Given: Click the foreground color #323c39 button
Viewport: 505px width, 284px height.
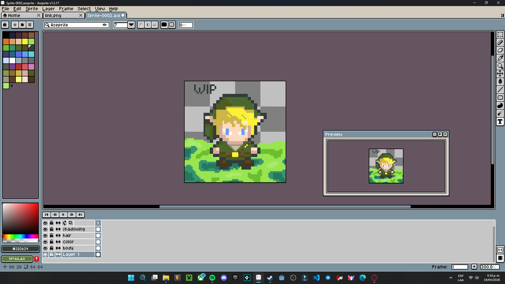Looking at the screenshot, I should [21, 249].
